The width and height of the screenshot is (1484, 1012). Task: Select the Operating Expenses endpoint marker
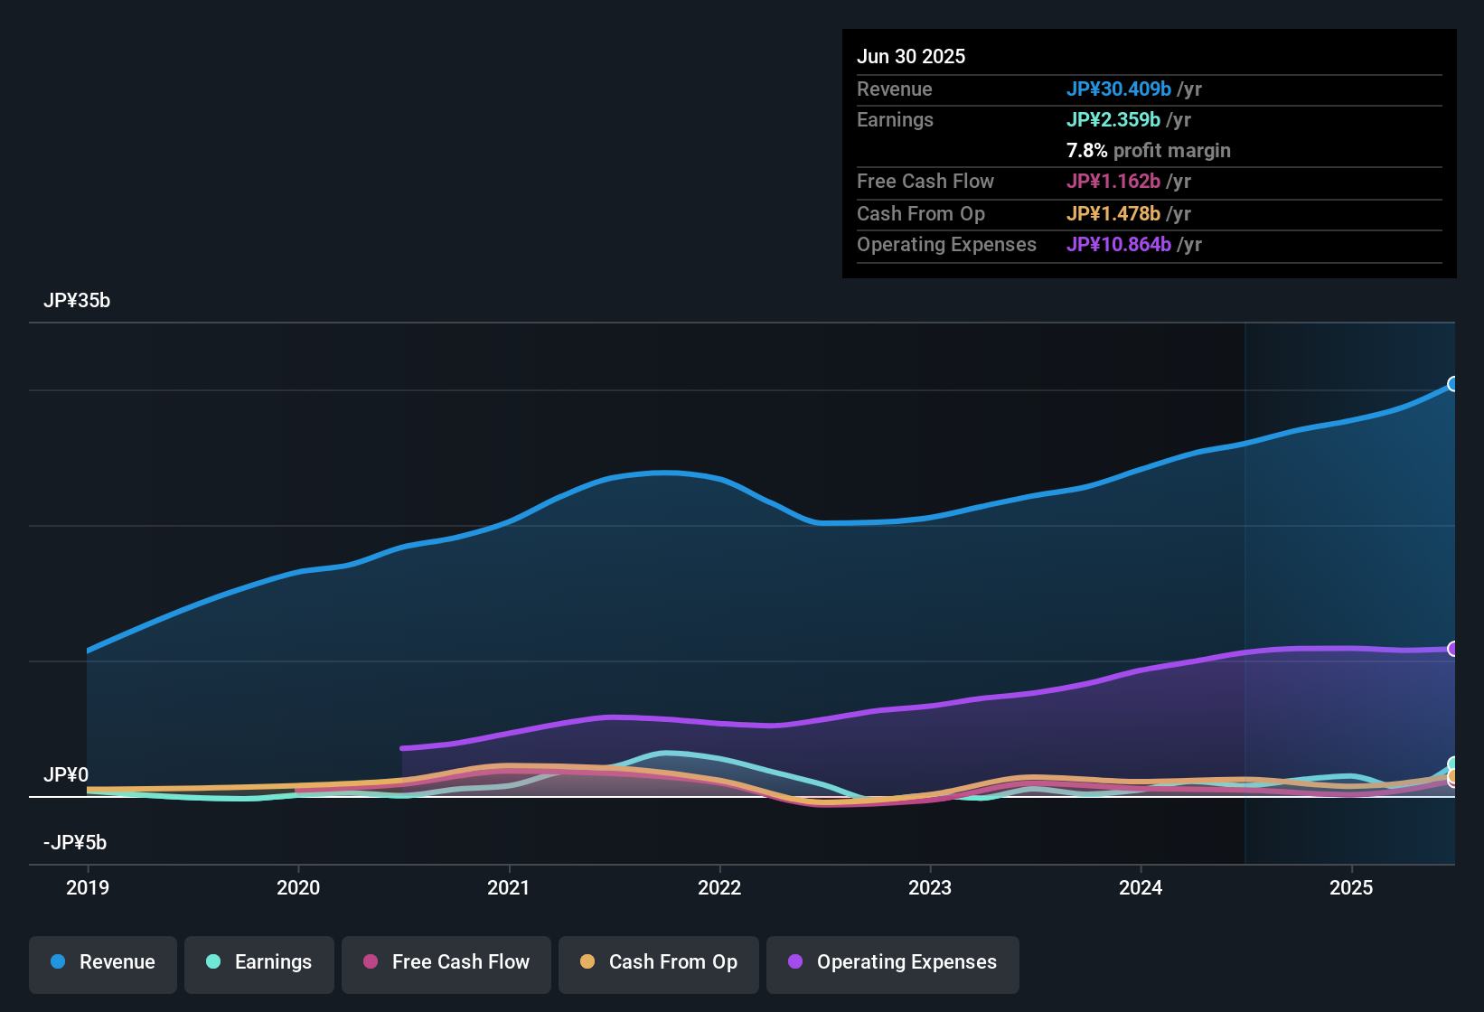[x=1453, y=649]
